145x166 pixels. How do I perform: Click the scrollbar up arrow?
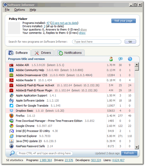137,64
